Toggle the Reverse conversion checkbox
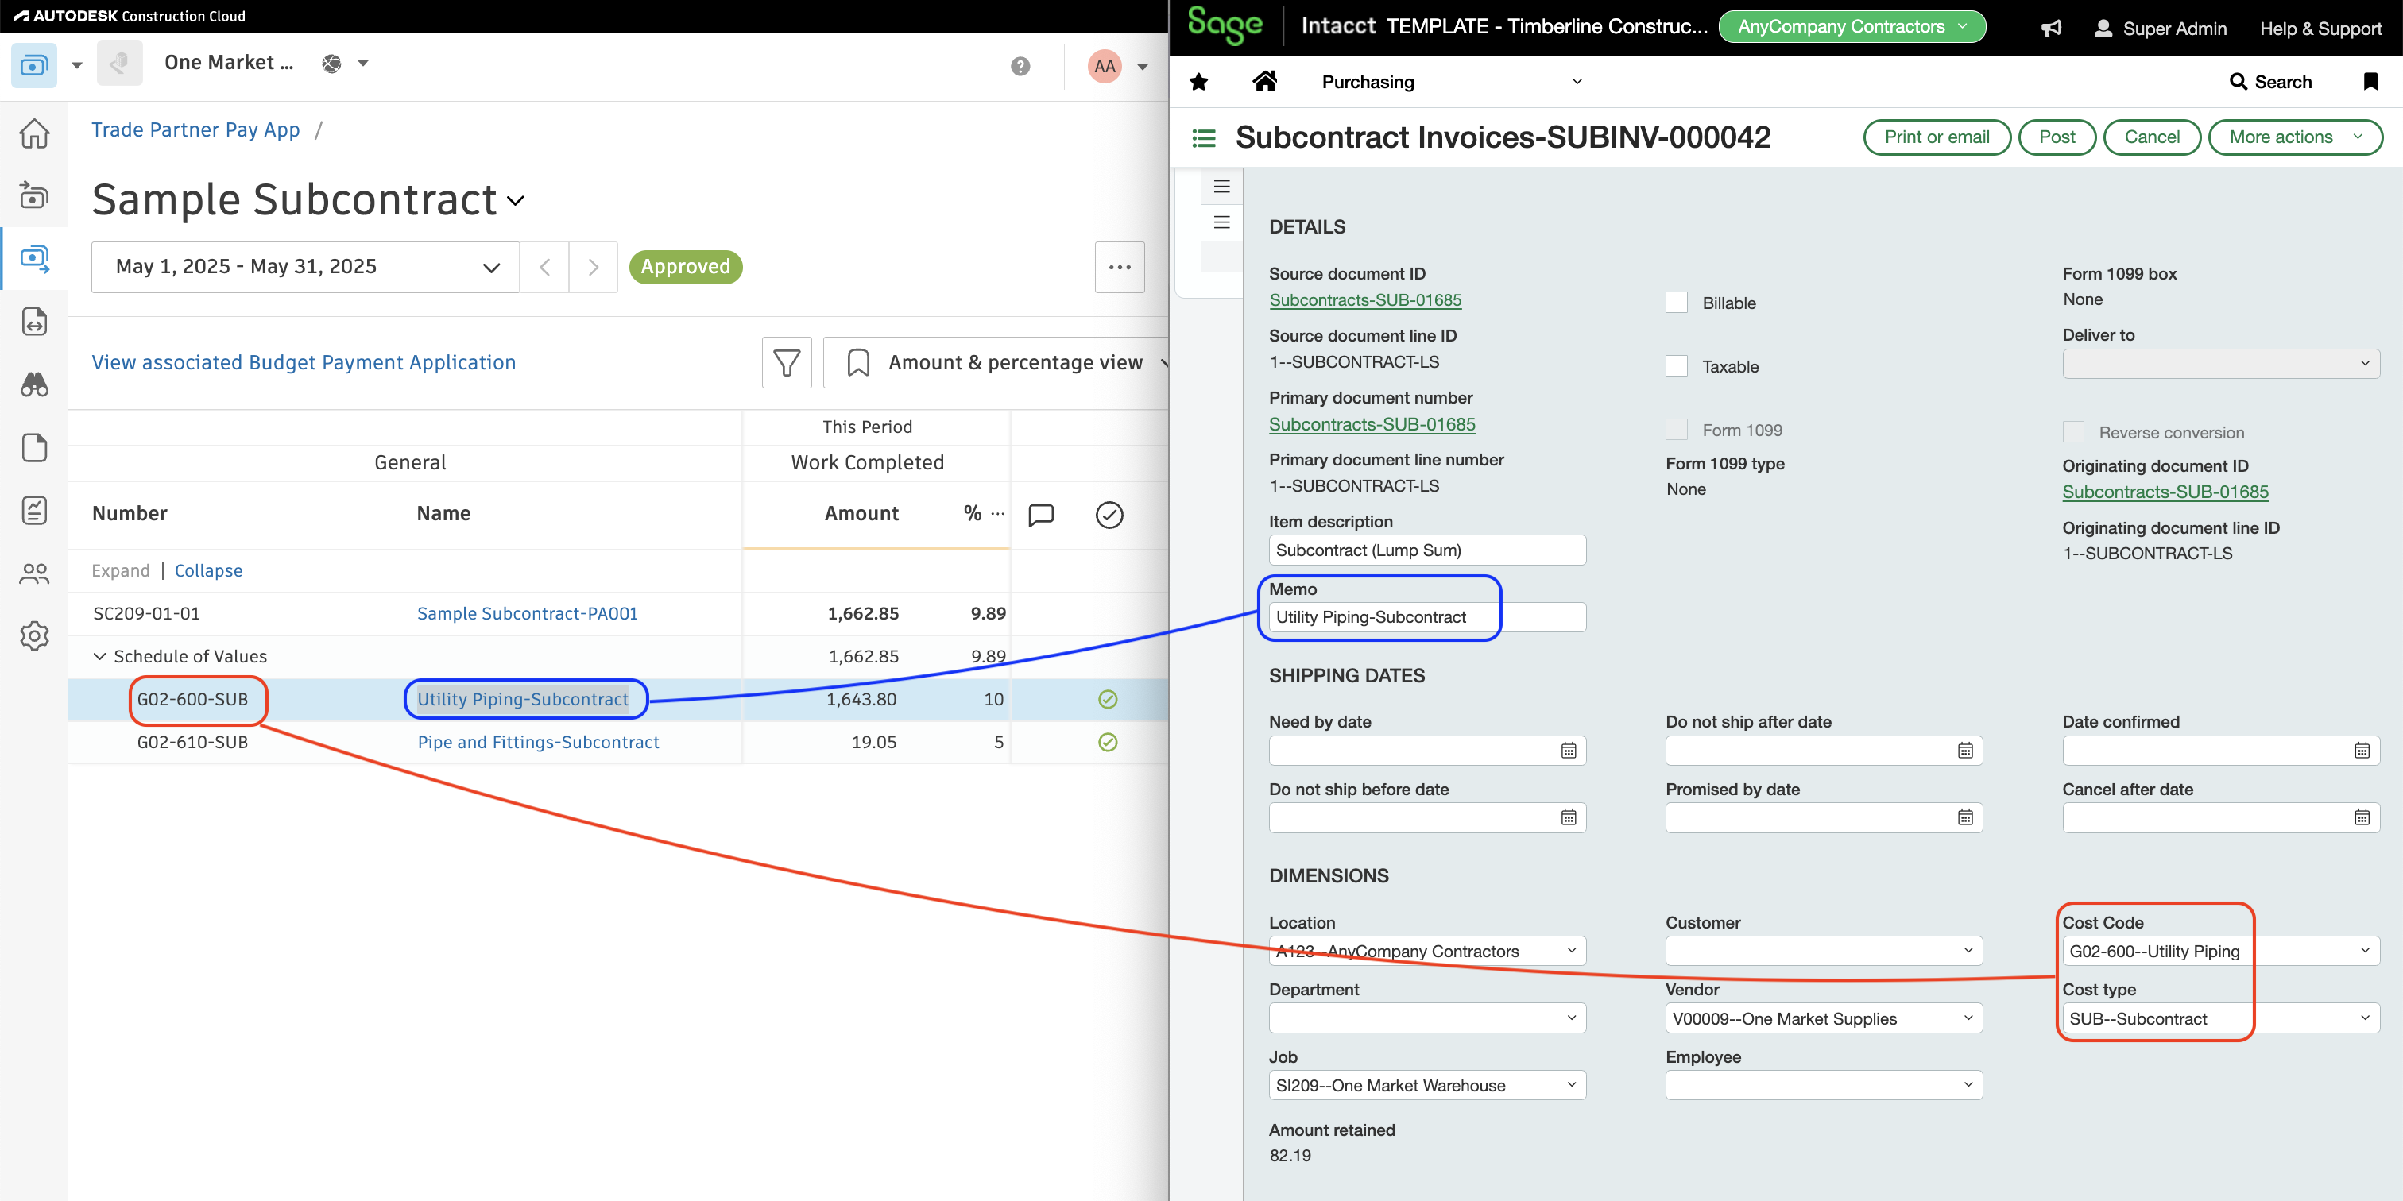The image size is (2403, 1201). 2072,432
